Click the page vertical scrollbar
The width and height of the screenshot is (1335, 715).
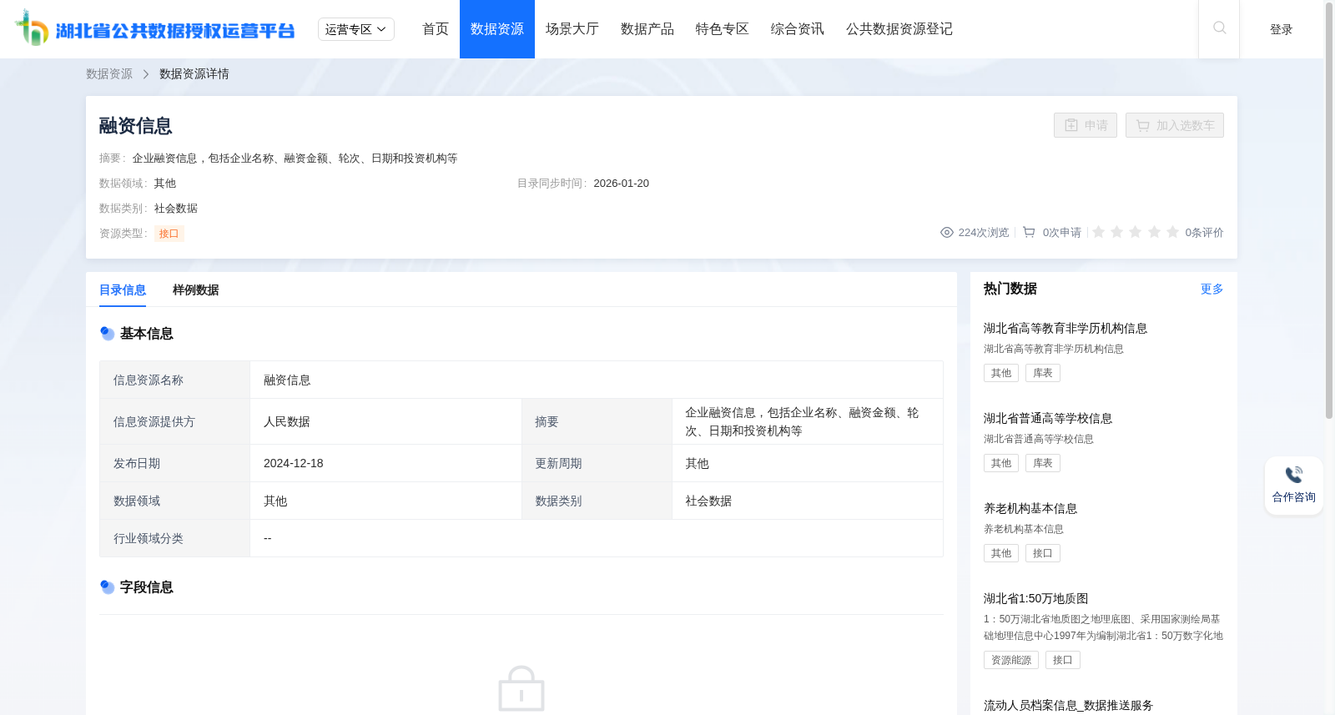tap(1329, 209)
